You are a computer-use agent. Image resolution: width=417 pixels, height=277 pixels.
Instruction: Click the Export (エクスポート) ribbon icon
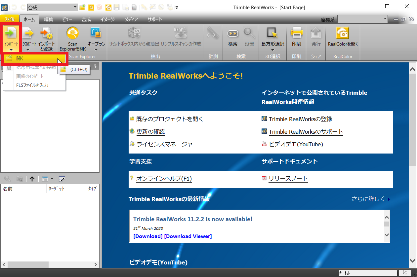click(x=28, y=33)
